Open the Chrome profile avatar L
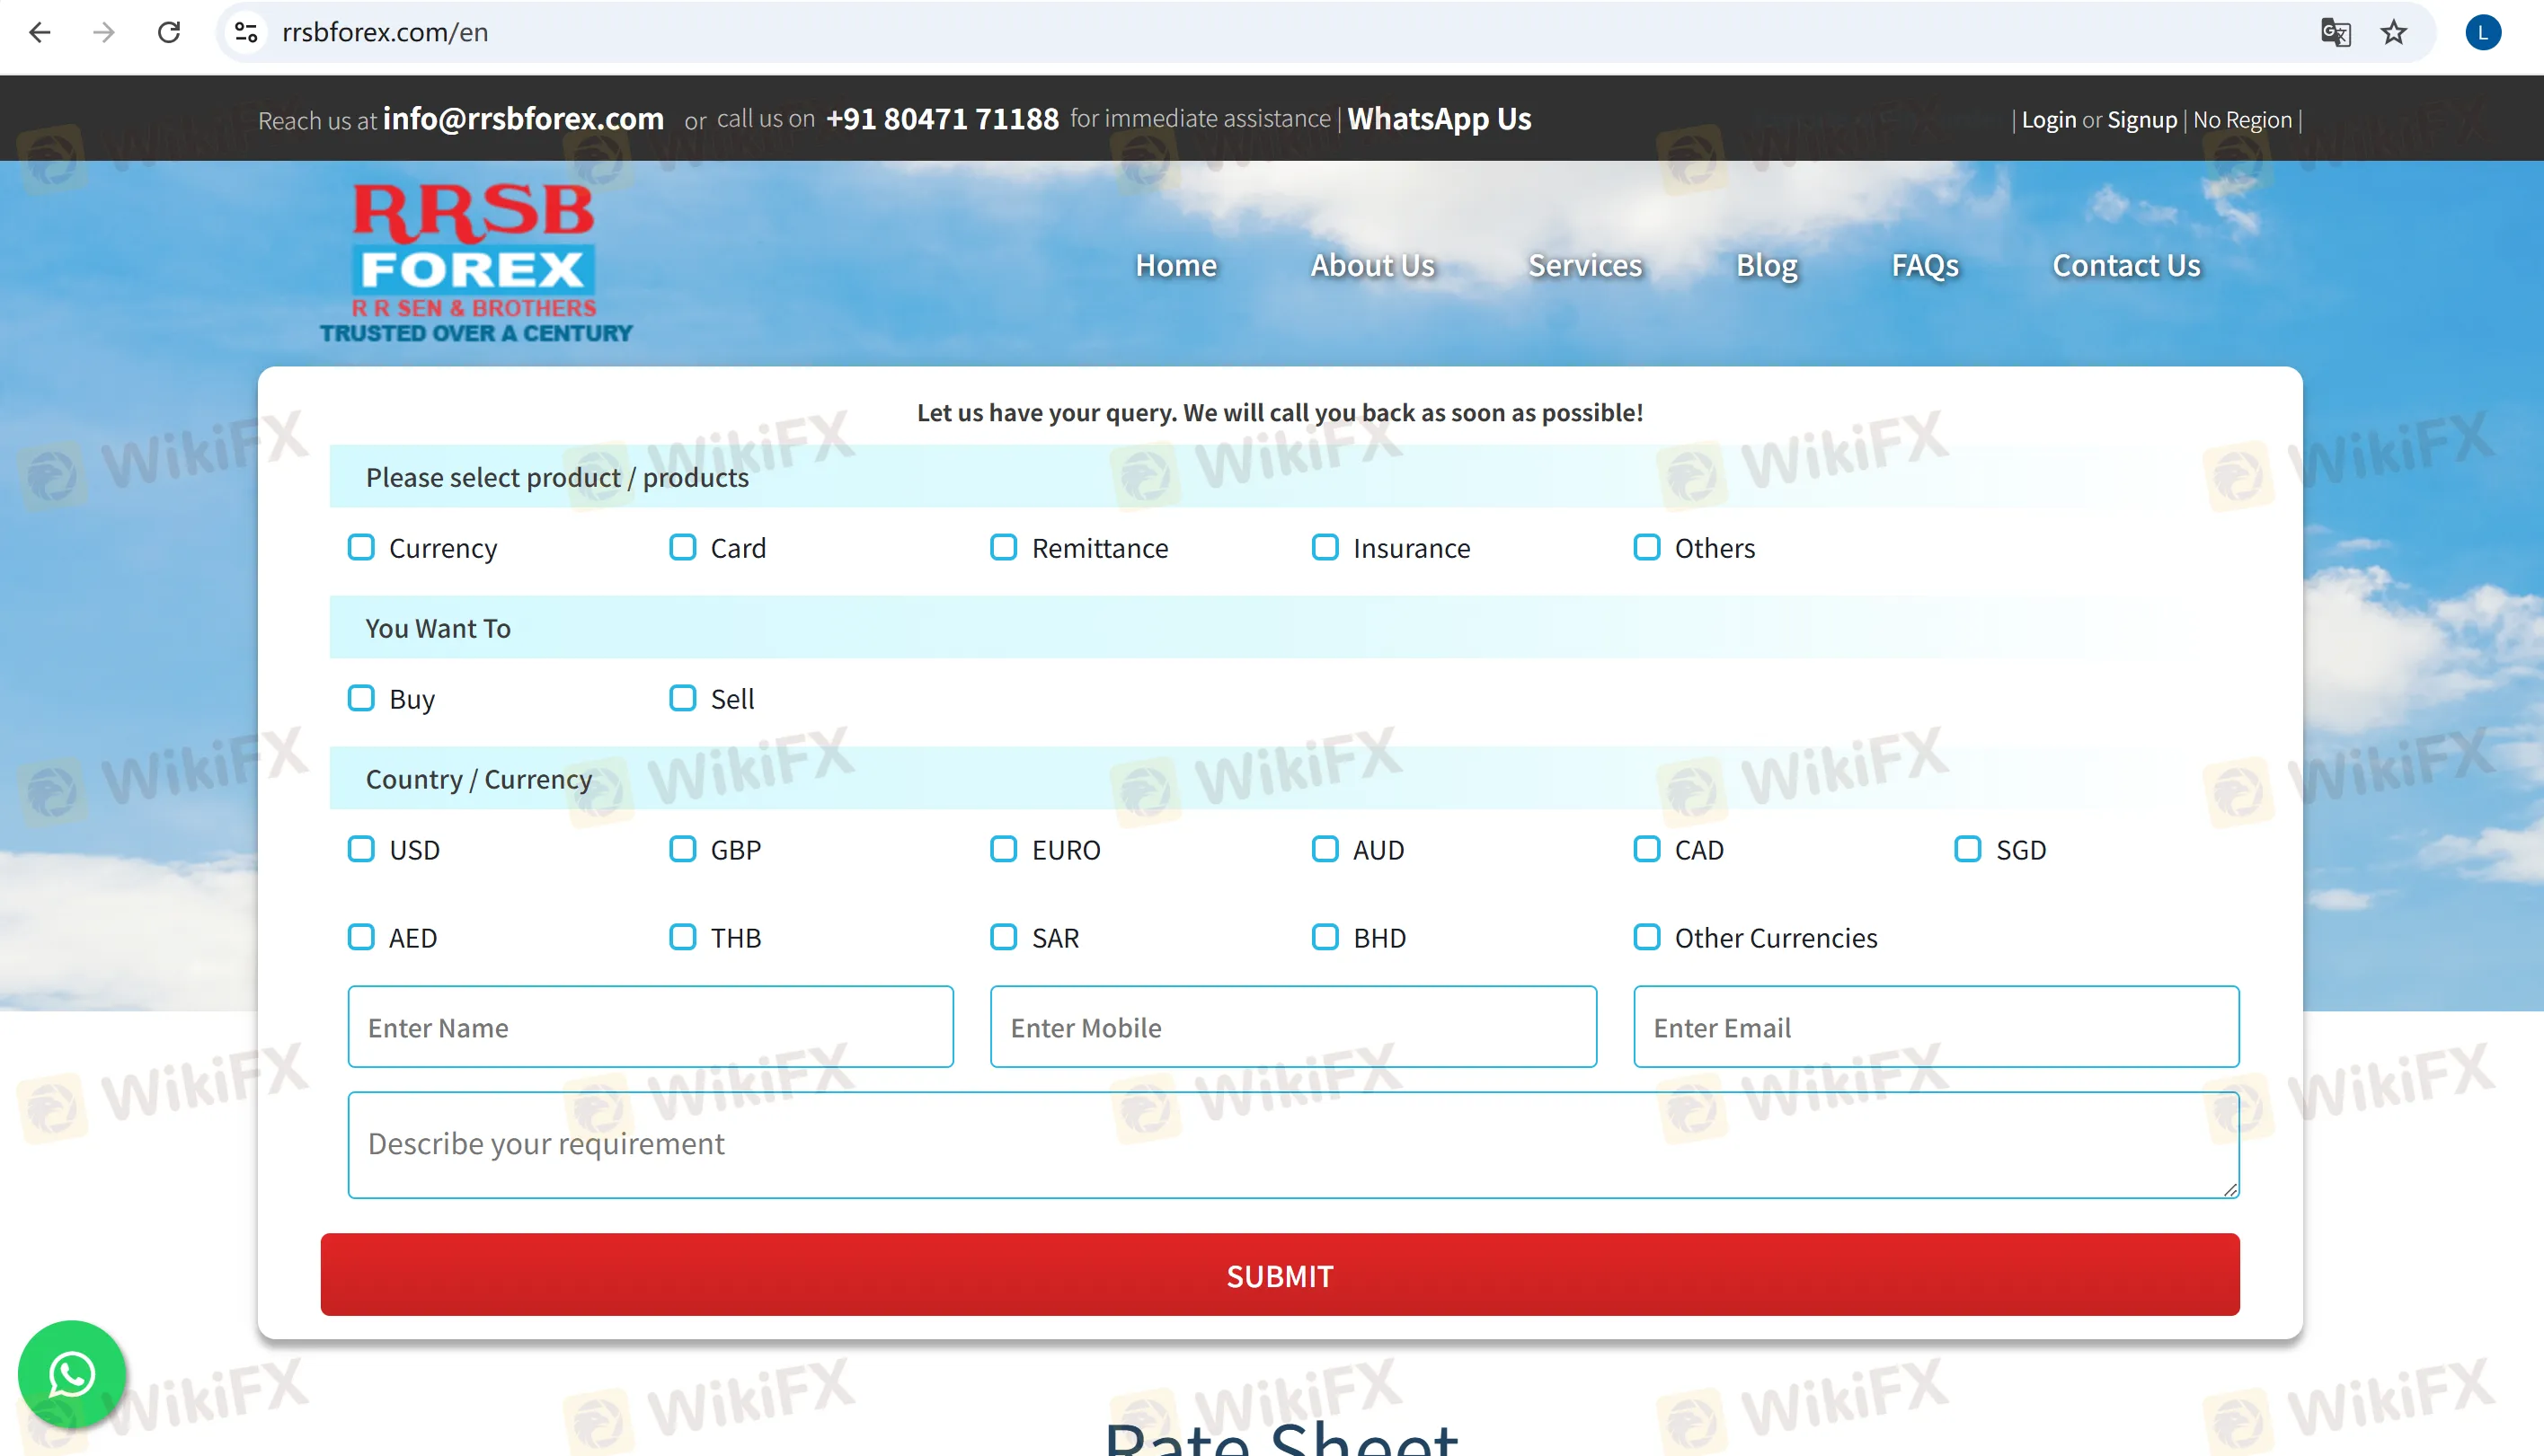This screenshot has height=1456, width=2544. tap(2484, 32)
